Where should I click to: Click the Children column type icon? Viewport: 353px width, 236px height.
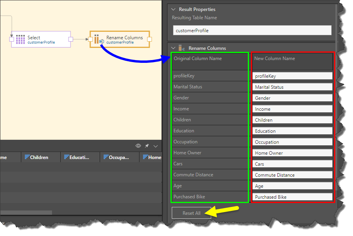click(x=27, y=157)
